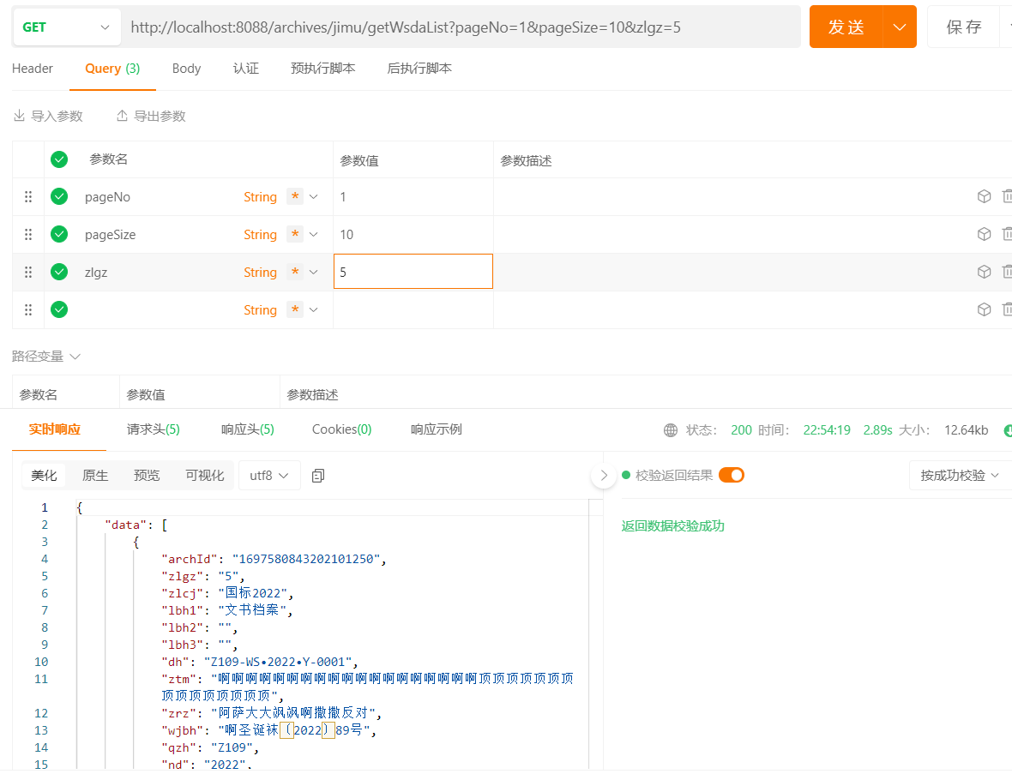Screen dimensions: 1012x774
Task: Click the zlgz value field containing 5
Action: [413, 272]
